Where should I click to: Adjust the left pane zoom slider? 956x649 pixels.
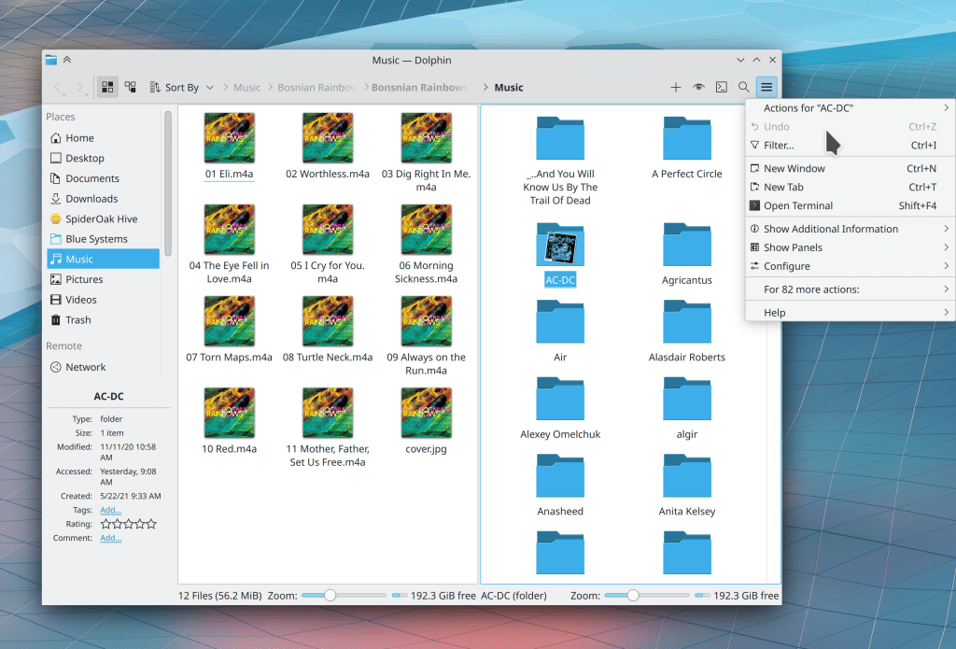point(330,595)
